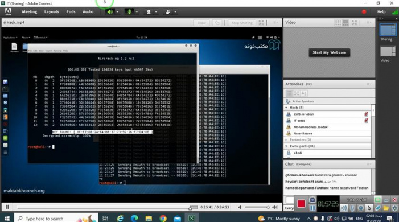
Task: Select host Naser Rezaee
Action: point(327,133)
